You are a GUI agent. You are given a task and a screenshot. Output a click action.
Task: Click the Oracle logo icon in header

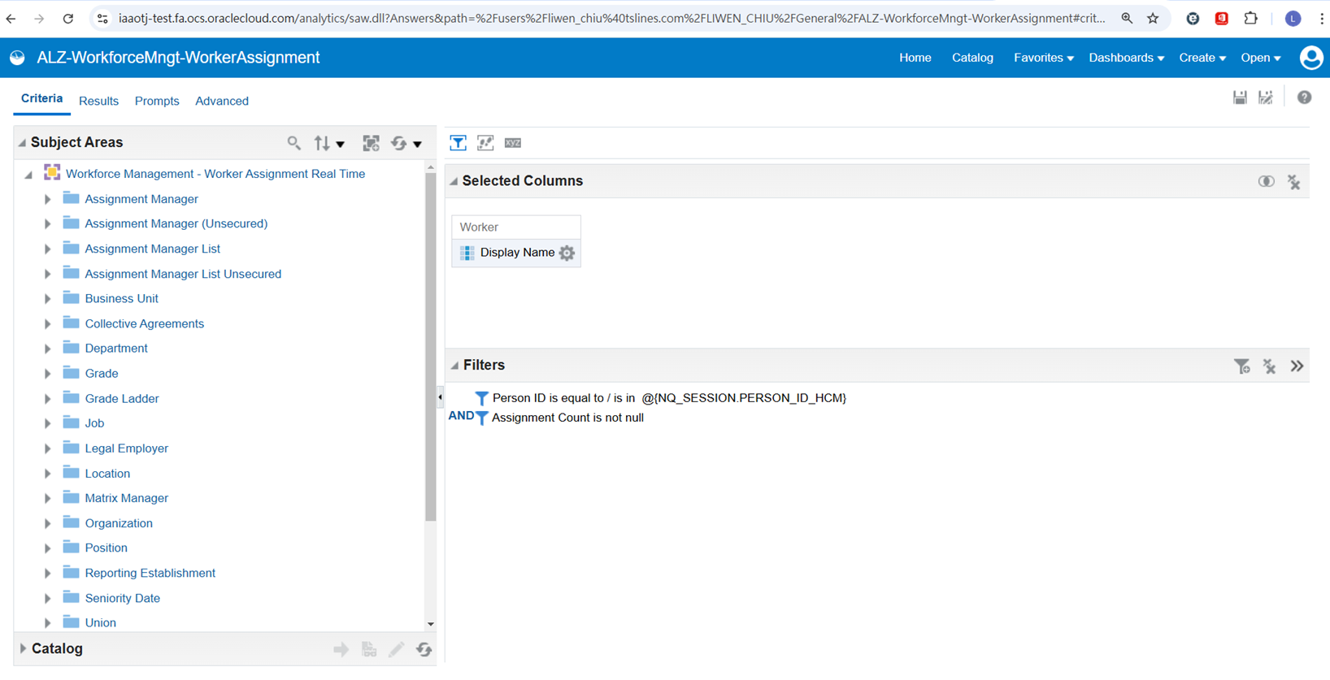point(17,58)
